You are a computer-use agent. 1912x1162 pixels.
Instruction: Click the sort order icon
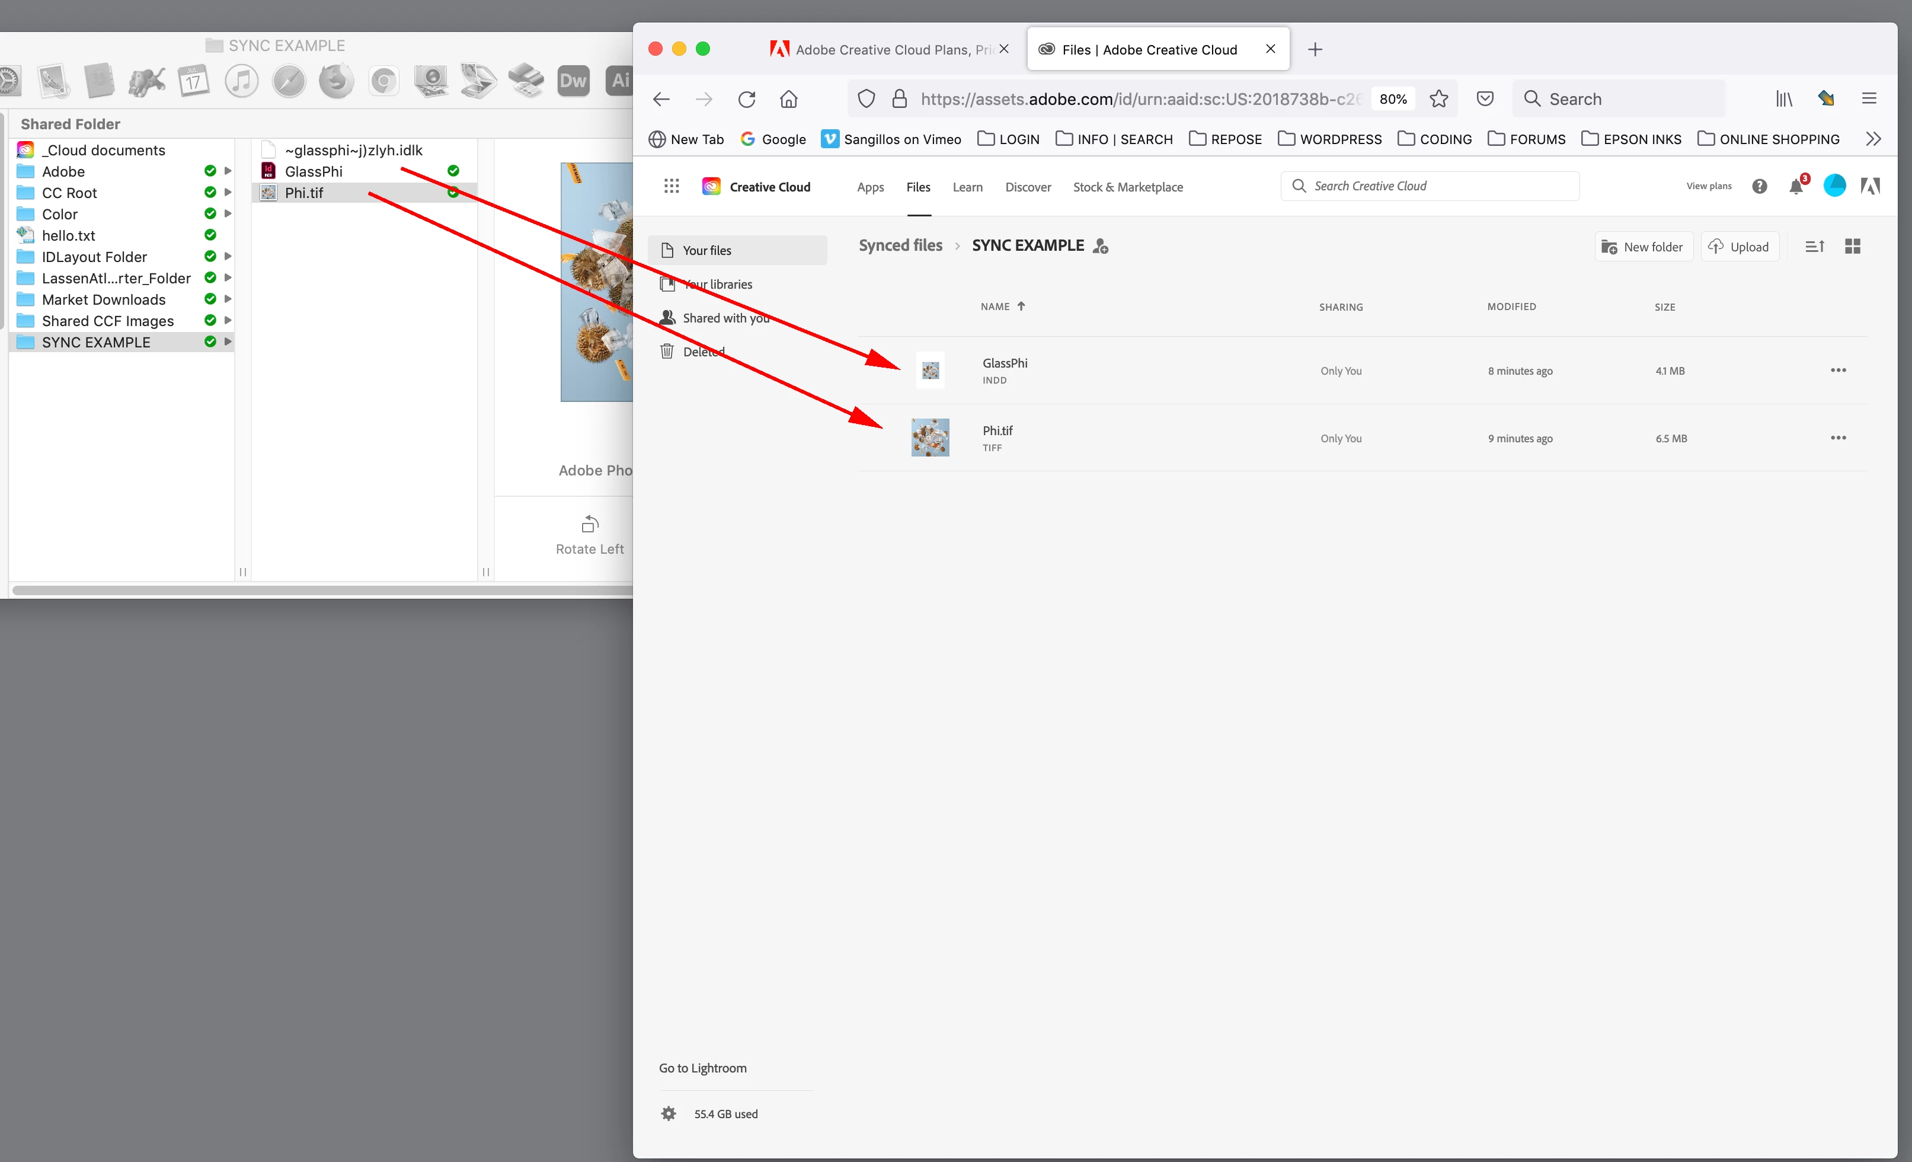click(1814, 247)
